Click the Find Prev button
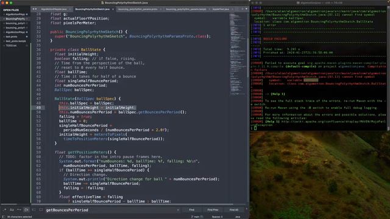Viewport: 390px width, 219px height. point(213,210)
